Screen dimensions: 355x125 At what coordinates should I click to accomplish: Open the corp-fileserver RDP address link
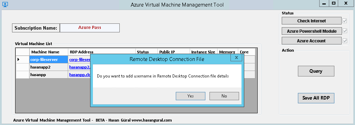pos(80,60)
